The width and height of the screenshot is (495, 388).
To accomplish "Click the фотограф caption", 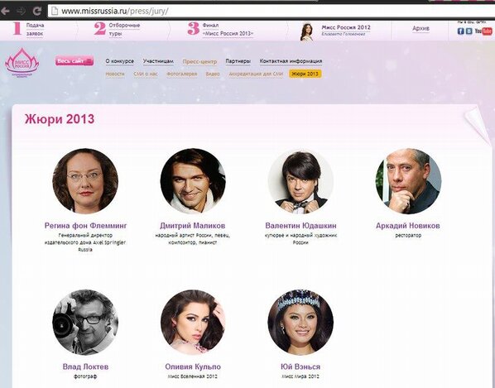I will coord(85,376).
